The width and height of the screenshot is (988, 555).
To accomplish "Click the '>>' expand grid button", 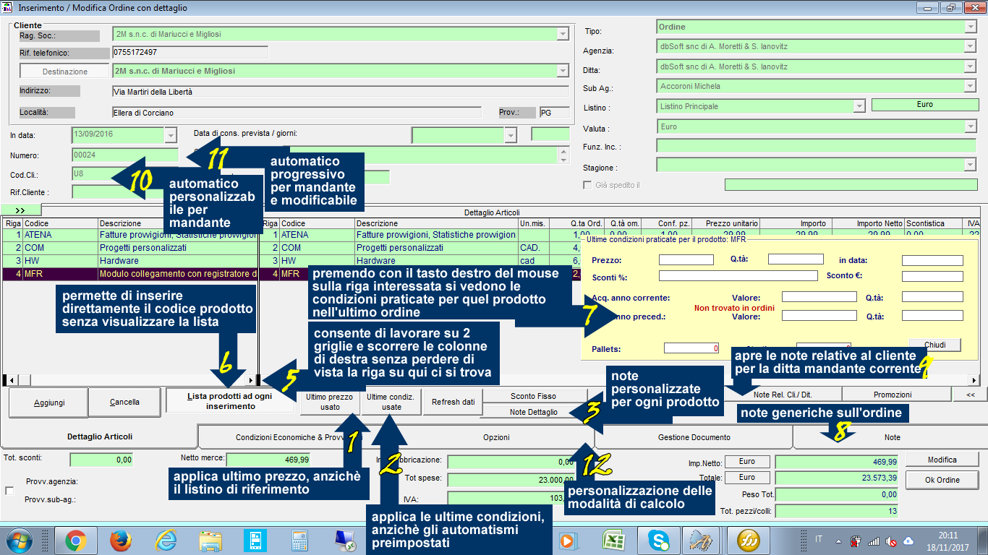I will click(x=21, y=210).
